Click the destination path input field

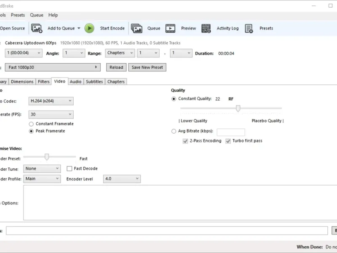click(167, 231)
